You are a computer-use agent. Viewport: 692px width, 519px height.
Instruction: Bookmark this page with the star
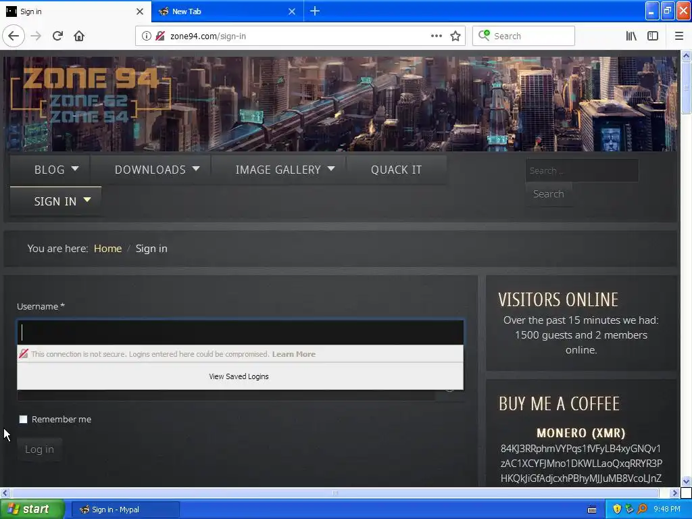(455, 36)
